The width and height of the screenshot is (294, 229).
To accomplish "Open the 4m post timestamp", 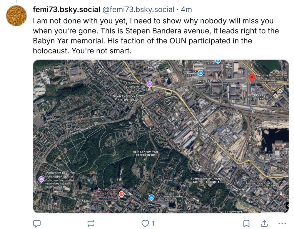I will tap(186, 9).
